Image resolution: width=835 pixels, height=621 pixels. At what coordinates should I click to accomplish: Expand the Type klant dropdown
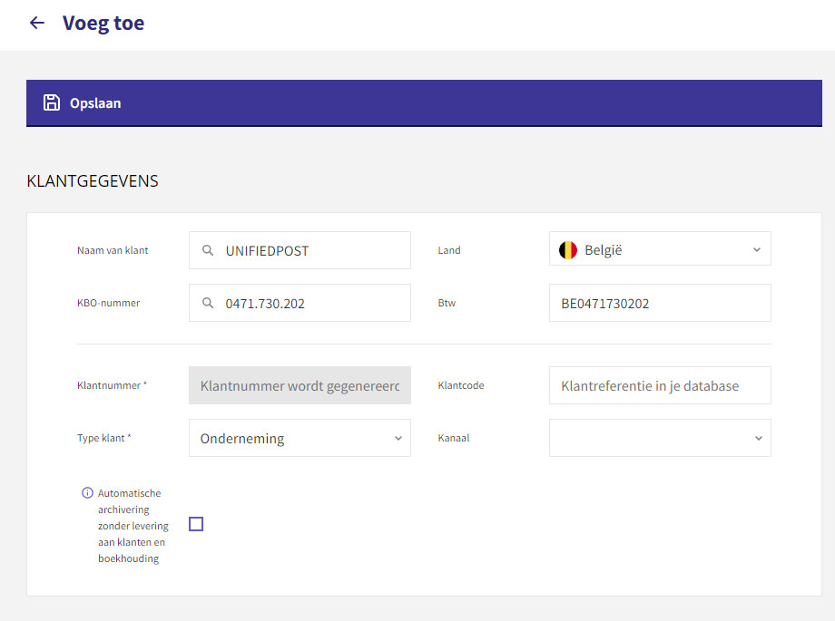coord(300,438)
